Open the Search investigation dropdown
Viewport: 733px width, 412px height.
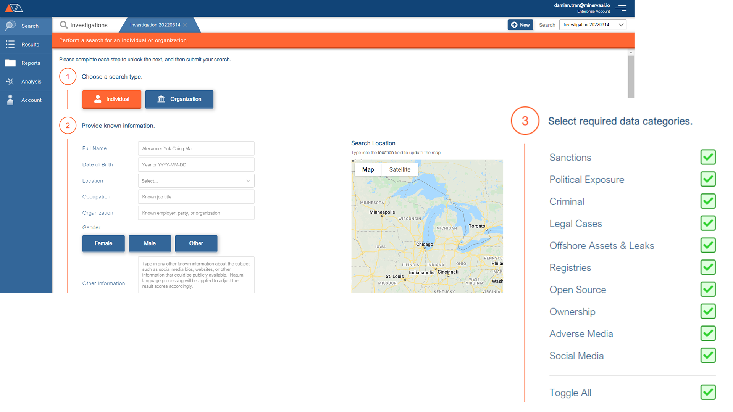point(593,24)
